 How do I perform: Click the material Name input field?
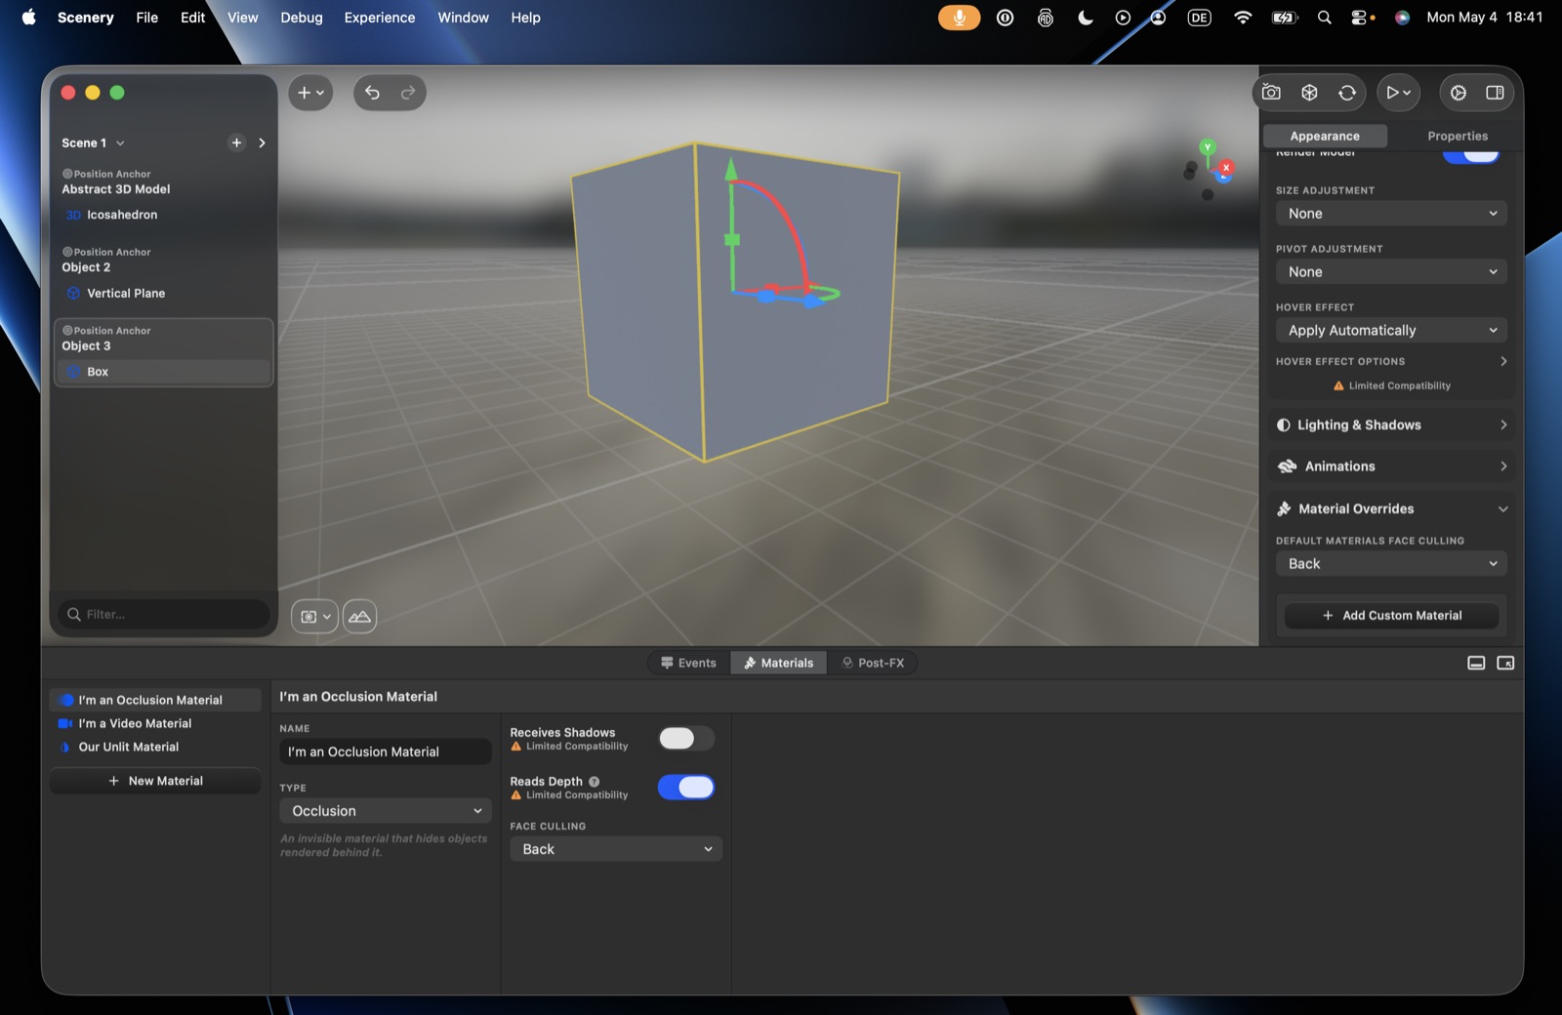click(385, 751)
